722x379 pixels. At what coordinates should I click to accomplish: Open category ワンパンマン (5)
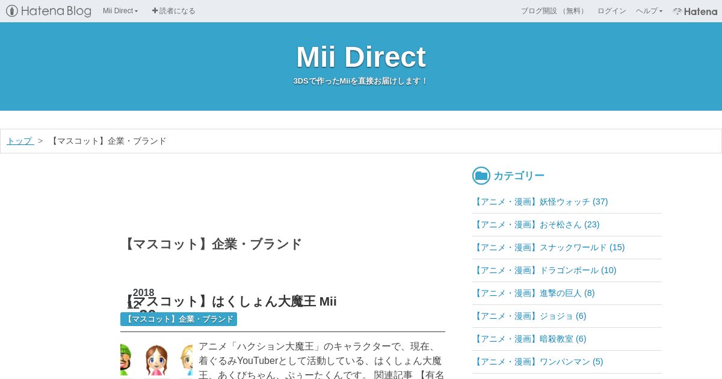pos(538,362)
